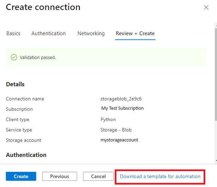This screenshot has width=217, height=187.
Task: Click the connection name value storageblob_2e9c6
Action: pos(121,99)
